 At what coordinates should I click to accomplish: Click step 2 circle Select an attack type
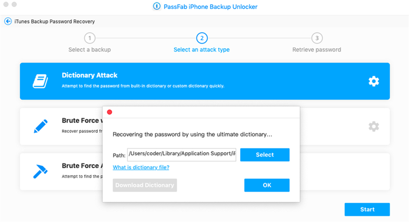(x=202, y=38)
